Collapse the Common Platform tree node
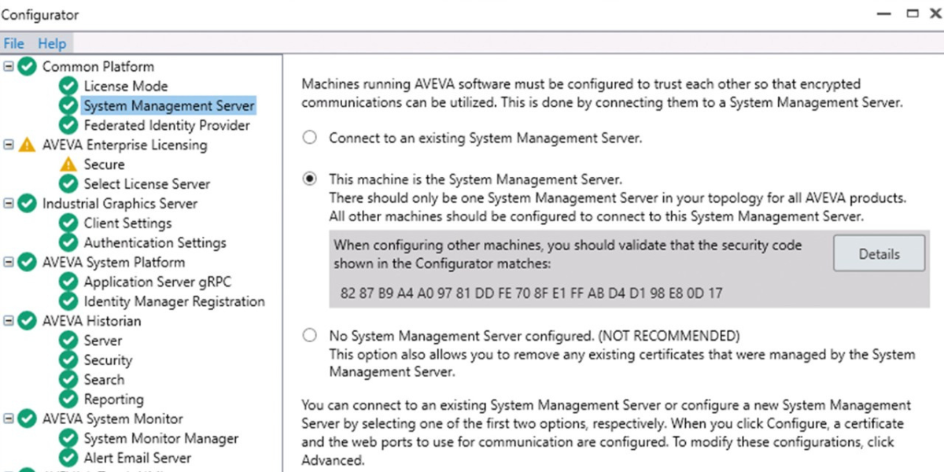 click(9, 67)
